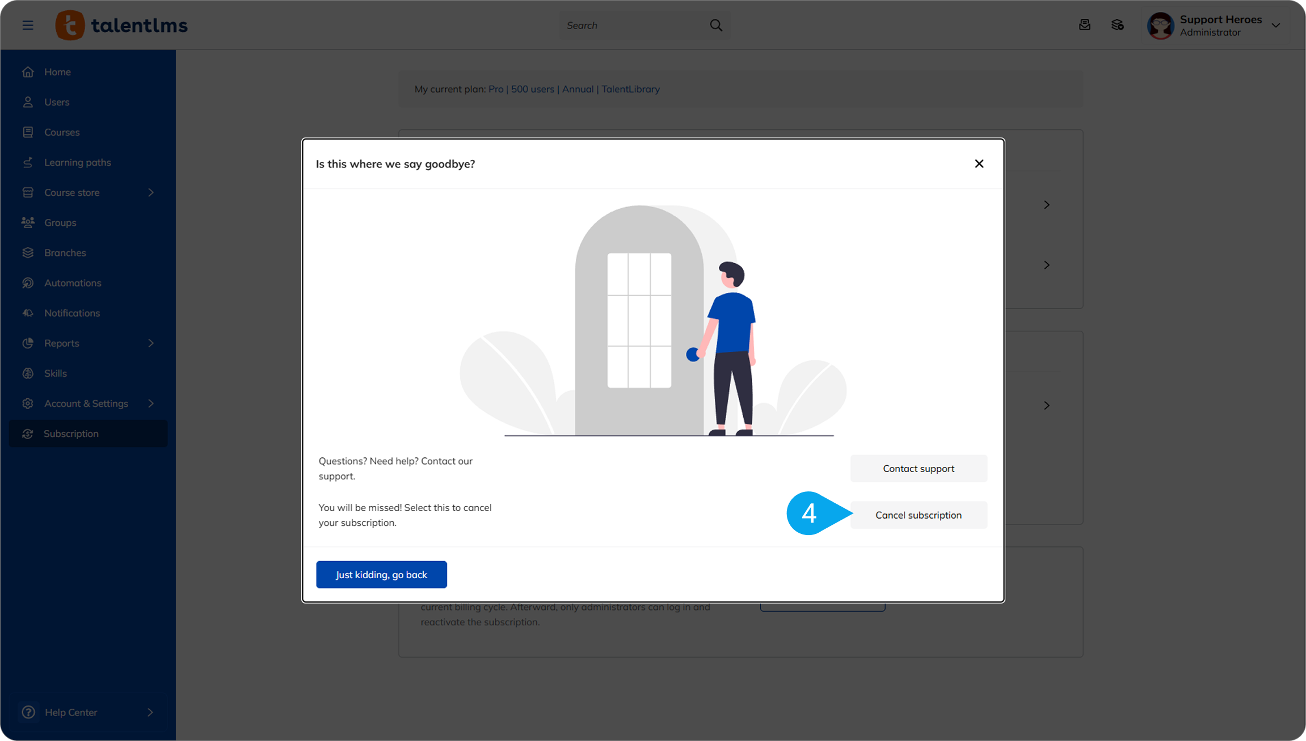This screenshot has height=741, width=1306.
Task: Open the Support Heroes profile dropdown
Action: click(x=1276, y=26)
